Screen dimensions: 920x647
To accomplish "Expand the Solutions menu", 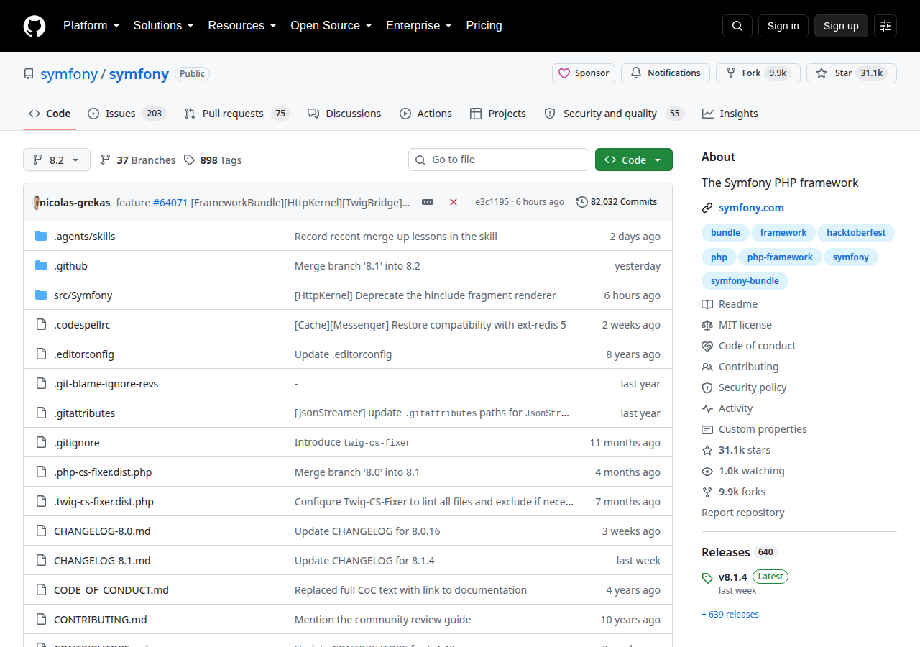I will tap(164, 25).
